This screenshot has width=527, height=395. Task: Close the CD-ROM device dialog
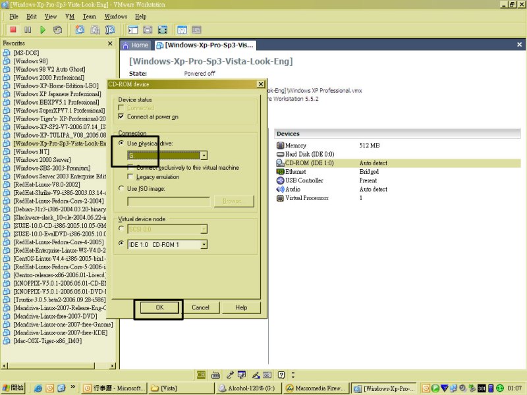(x=260, y=84)
